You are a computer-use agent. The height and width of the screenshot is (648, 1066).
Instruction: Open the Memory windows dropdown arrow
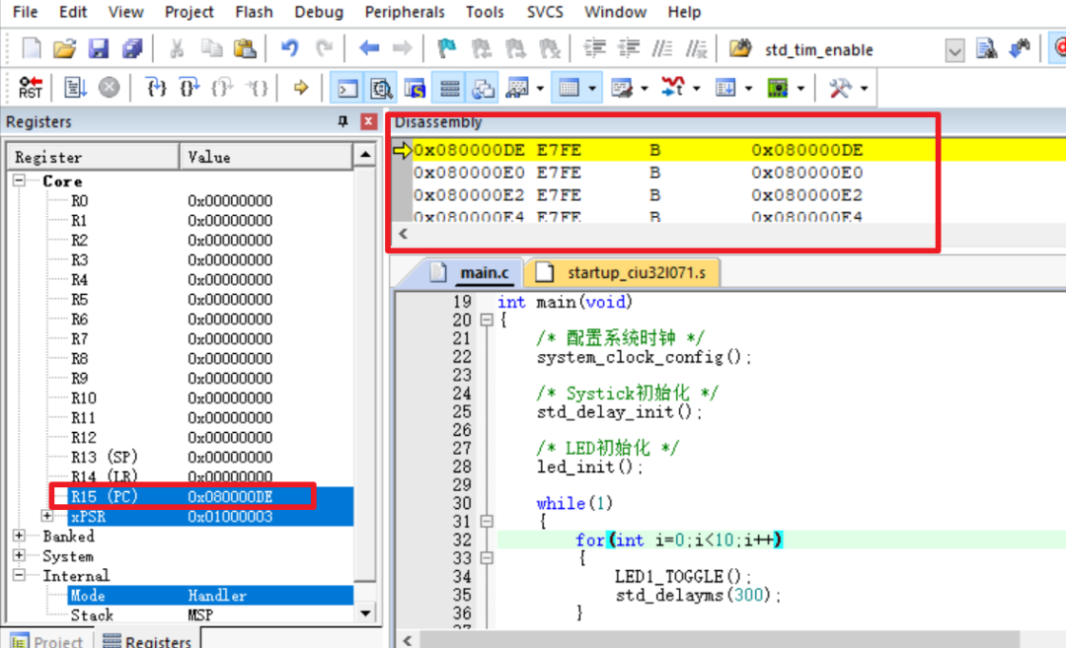[592, 89]
